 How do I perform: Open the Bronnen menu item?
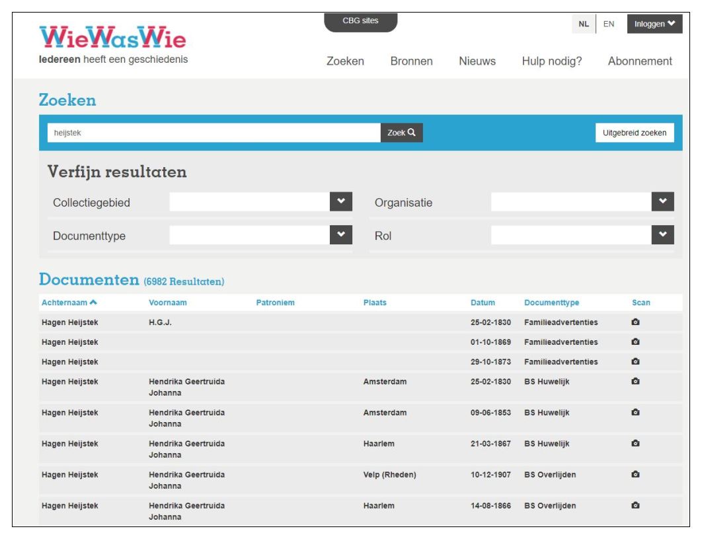point(411,61)
